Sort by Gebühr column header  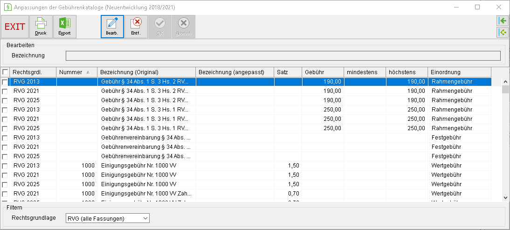tap(323, 72)
